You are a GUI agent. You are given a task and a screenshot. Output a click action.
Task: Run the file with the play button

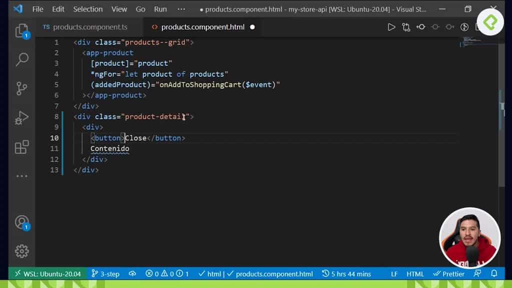click(x=391, y=27)
